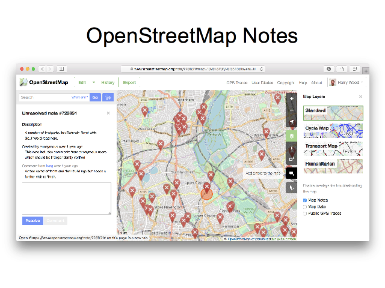Enable the Public GPS Traces checkbox
This screenshot has width=385, height=288.
(305, 214)
